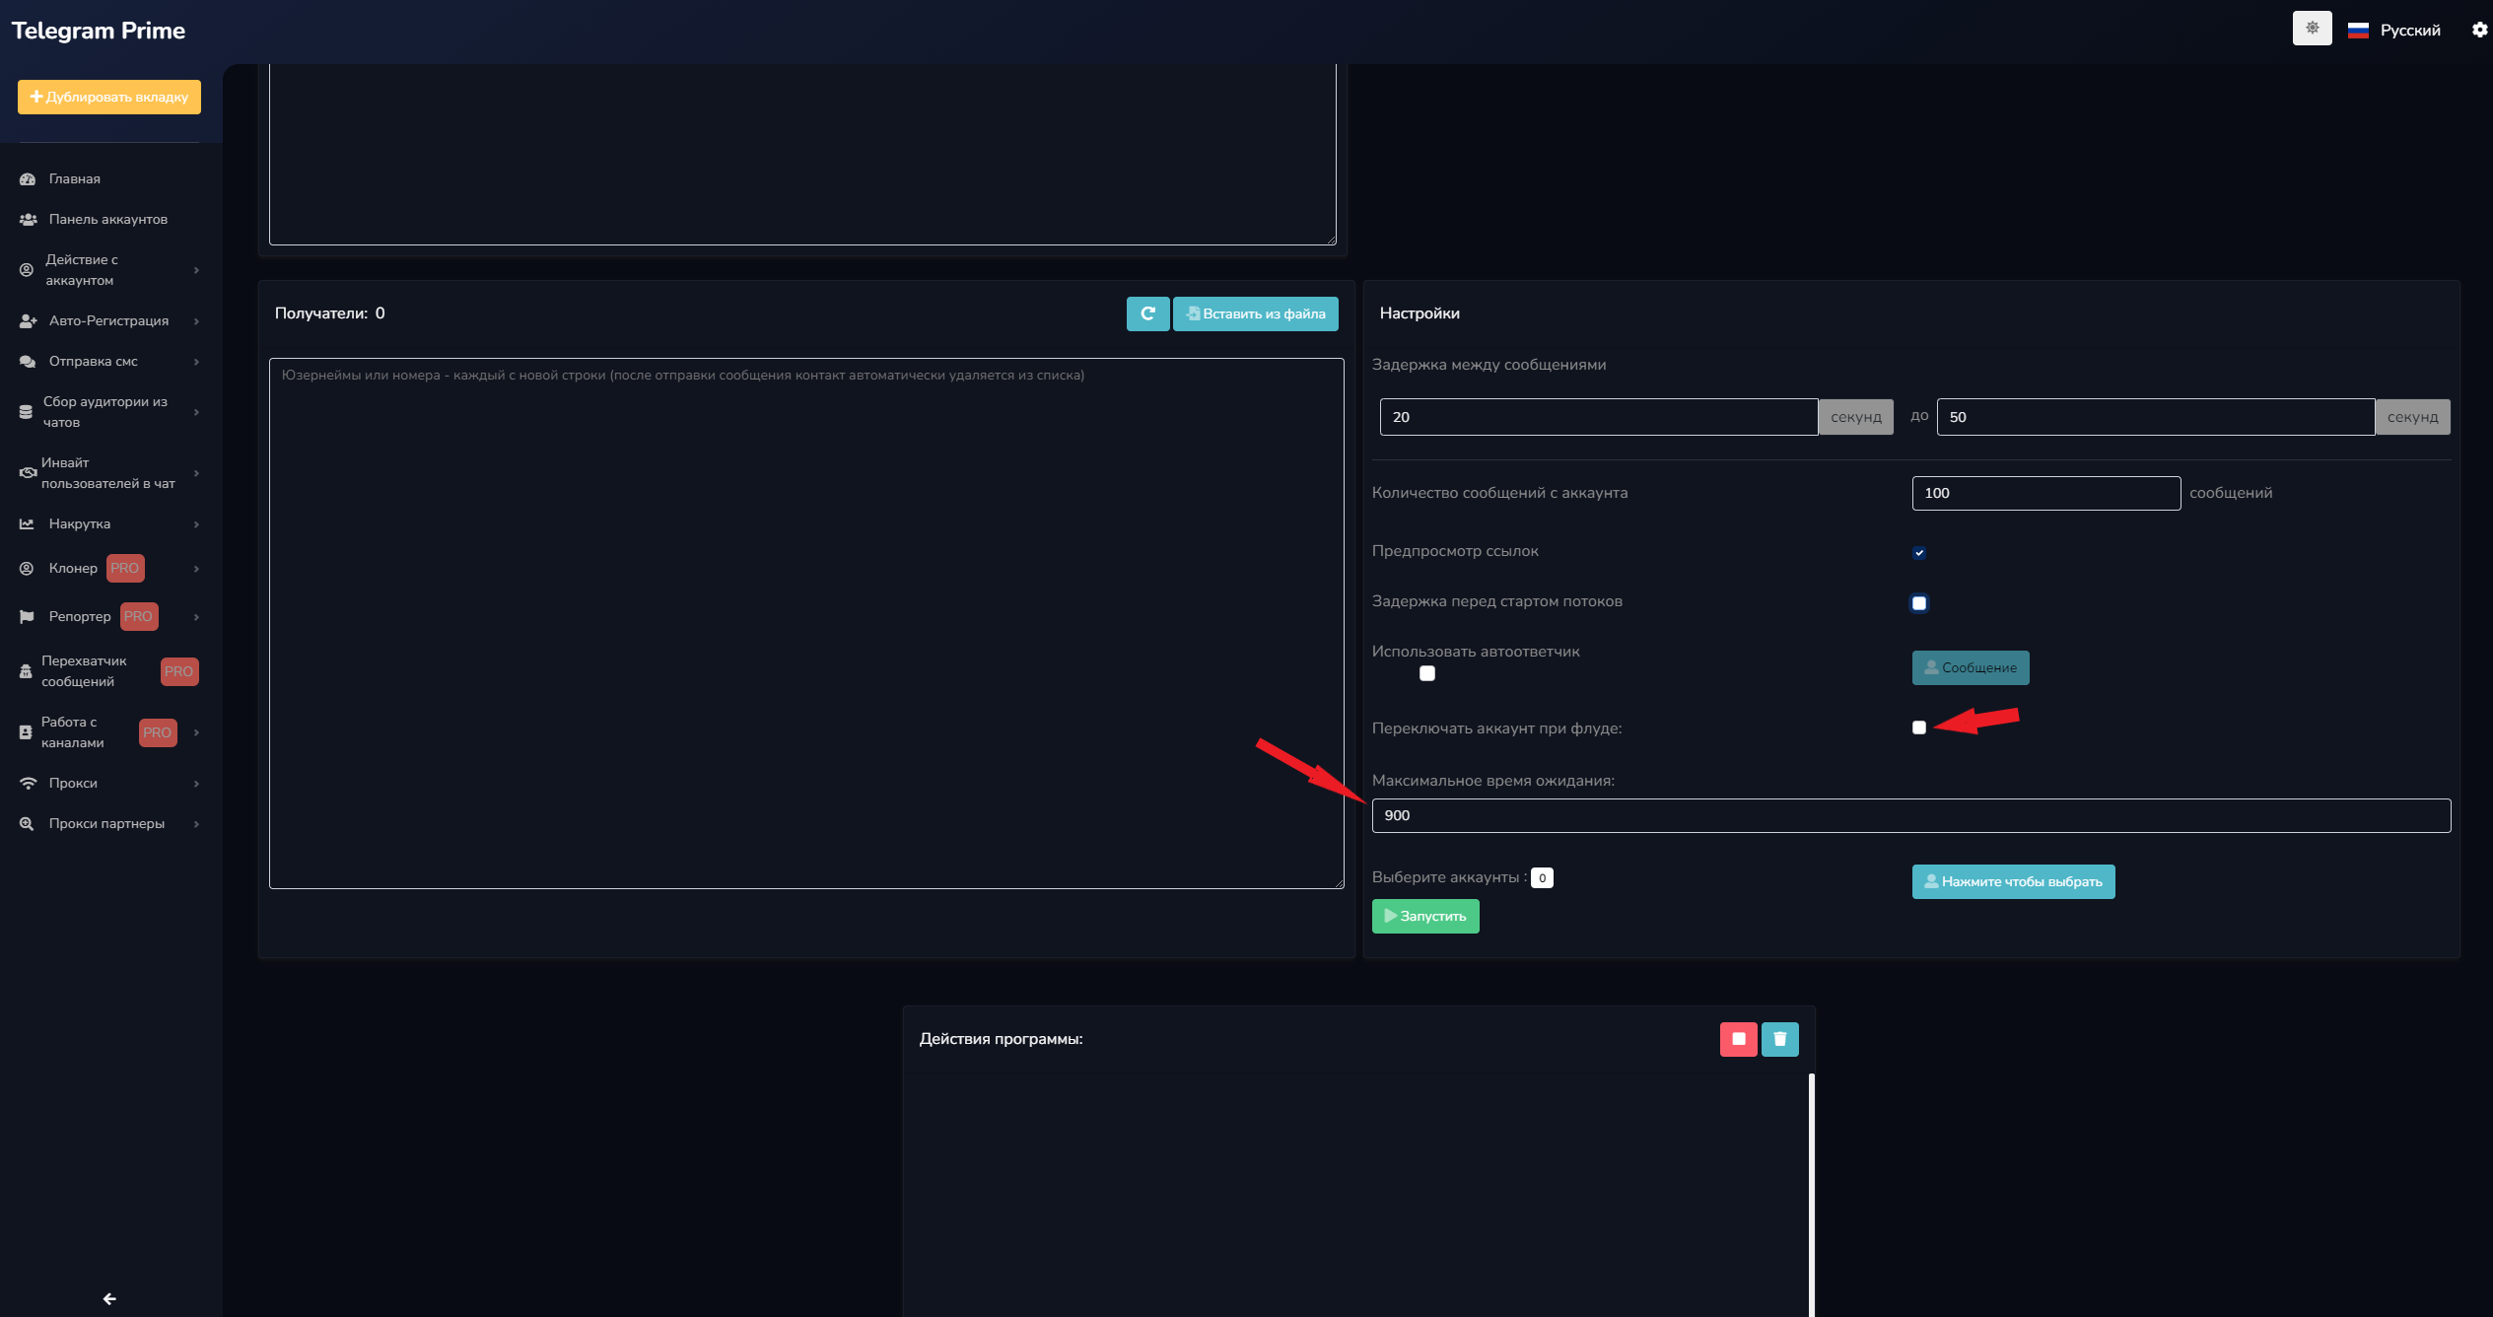Click the Клонер sidebar icon
Viewport: 2493px width, 1317px height.
point(27,569)
